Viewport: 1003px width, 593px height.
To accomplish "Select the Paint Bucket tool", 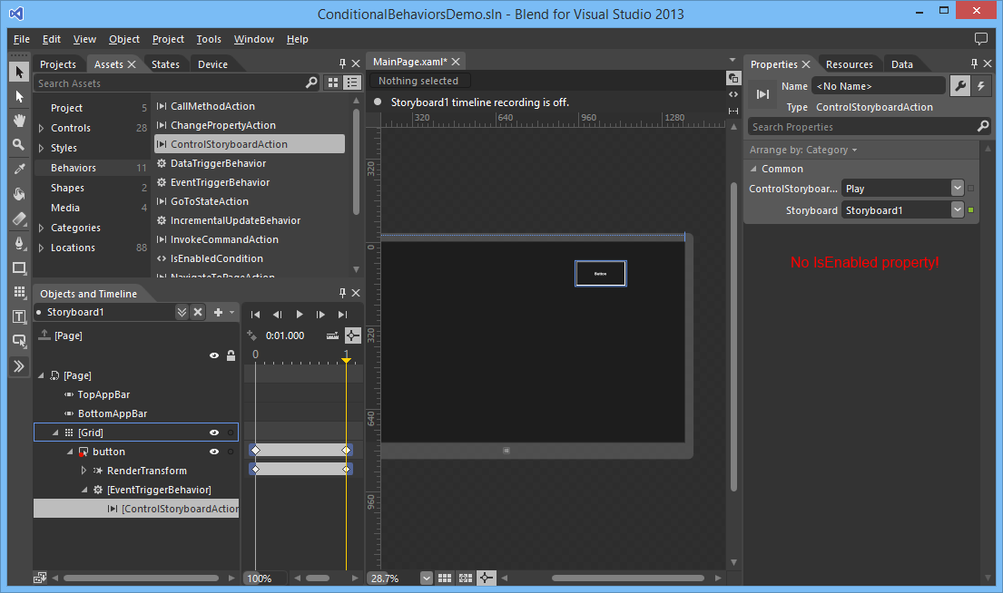I will (x=19, y=194).
